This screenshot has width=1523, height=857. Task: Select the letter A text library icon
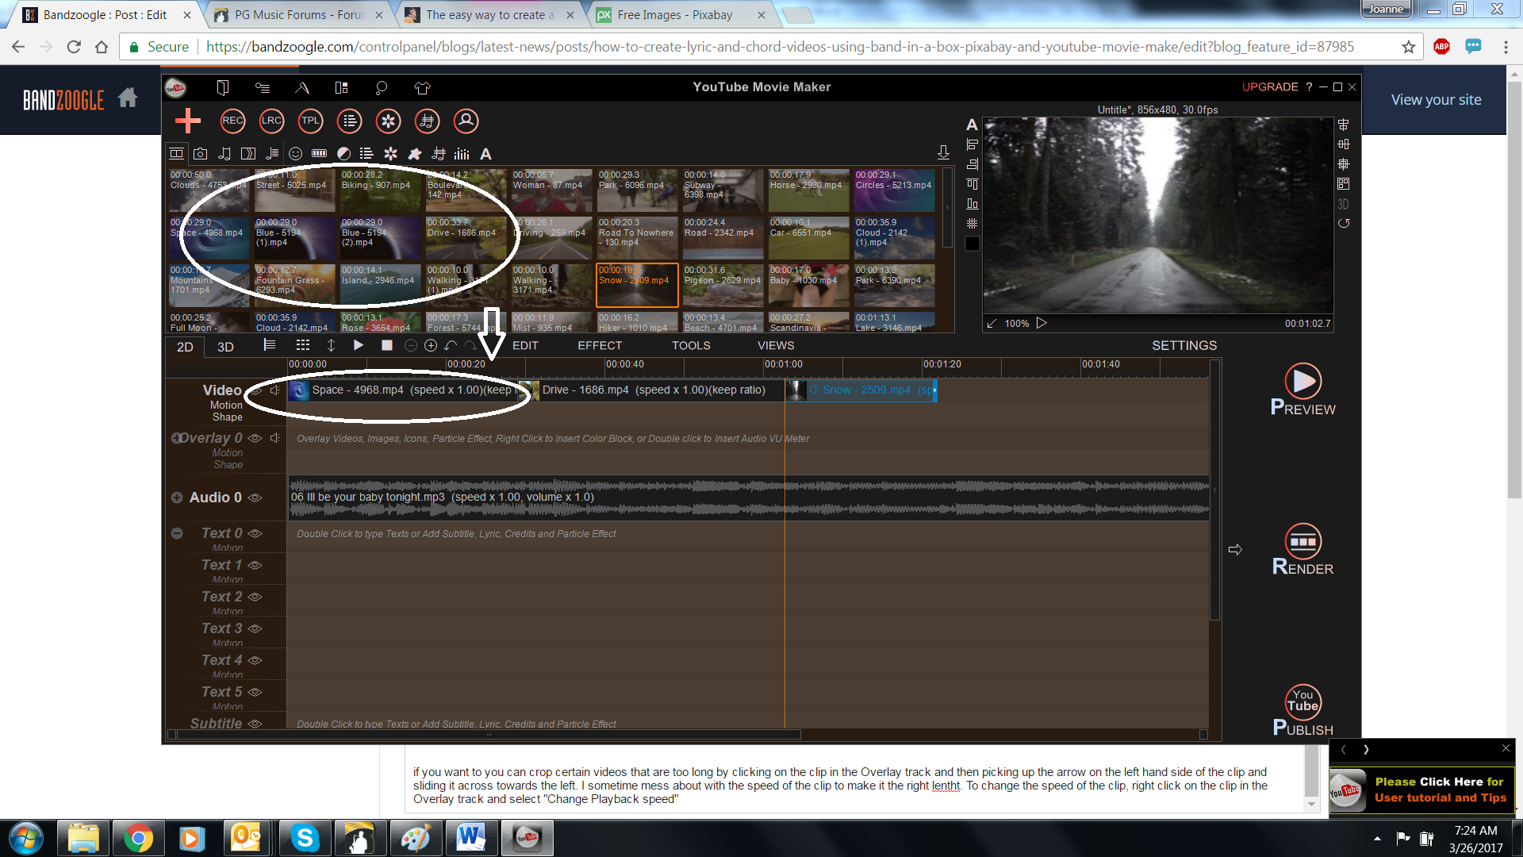(x=485, y=154)
